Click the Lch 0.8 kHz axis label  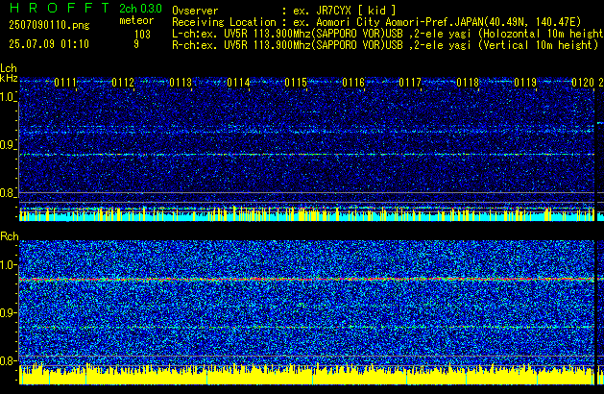coord(8,193)
